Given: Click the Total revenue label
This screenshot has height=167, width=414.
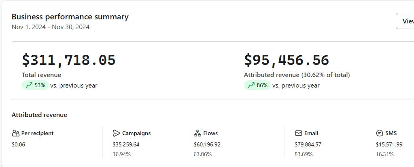Looking at the screenshot, I should click(41, 75).
